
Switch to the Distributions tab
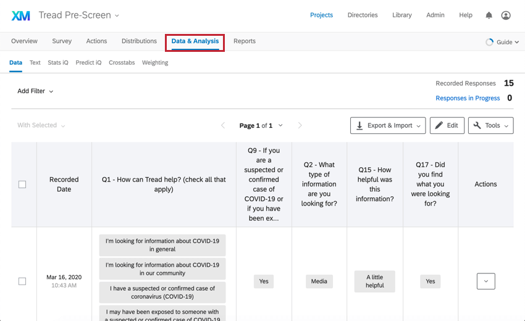(139, 41)
